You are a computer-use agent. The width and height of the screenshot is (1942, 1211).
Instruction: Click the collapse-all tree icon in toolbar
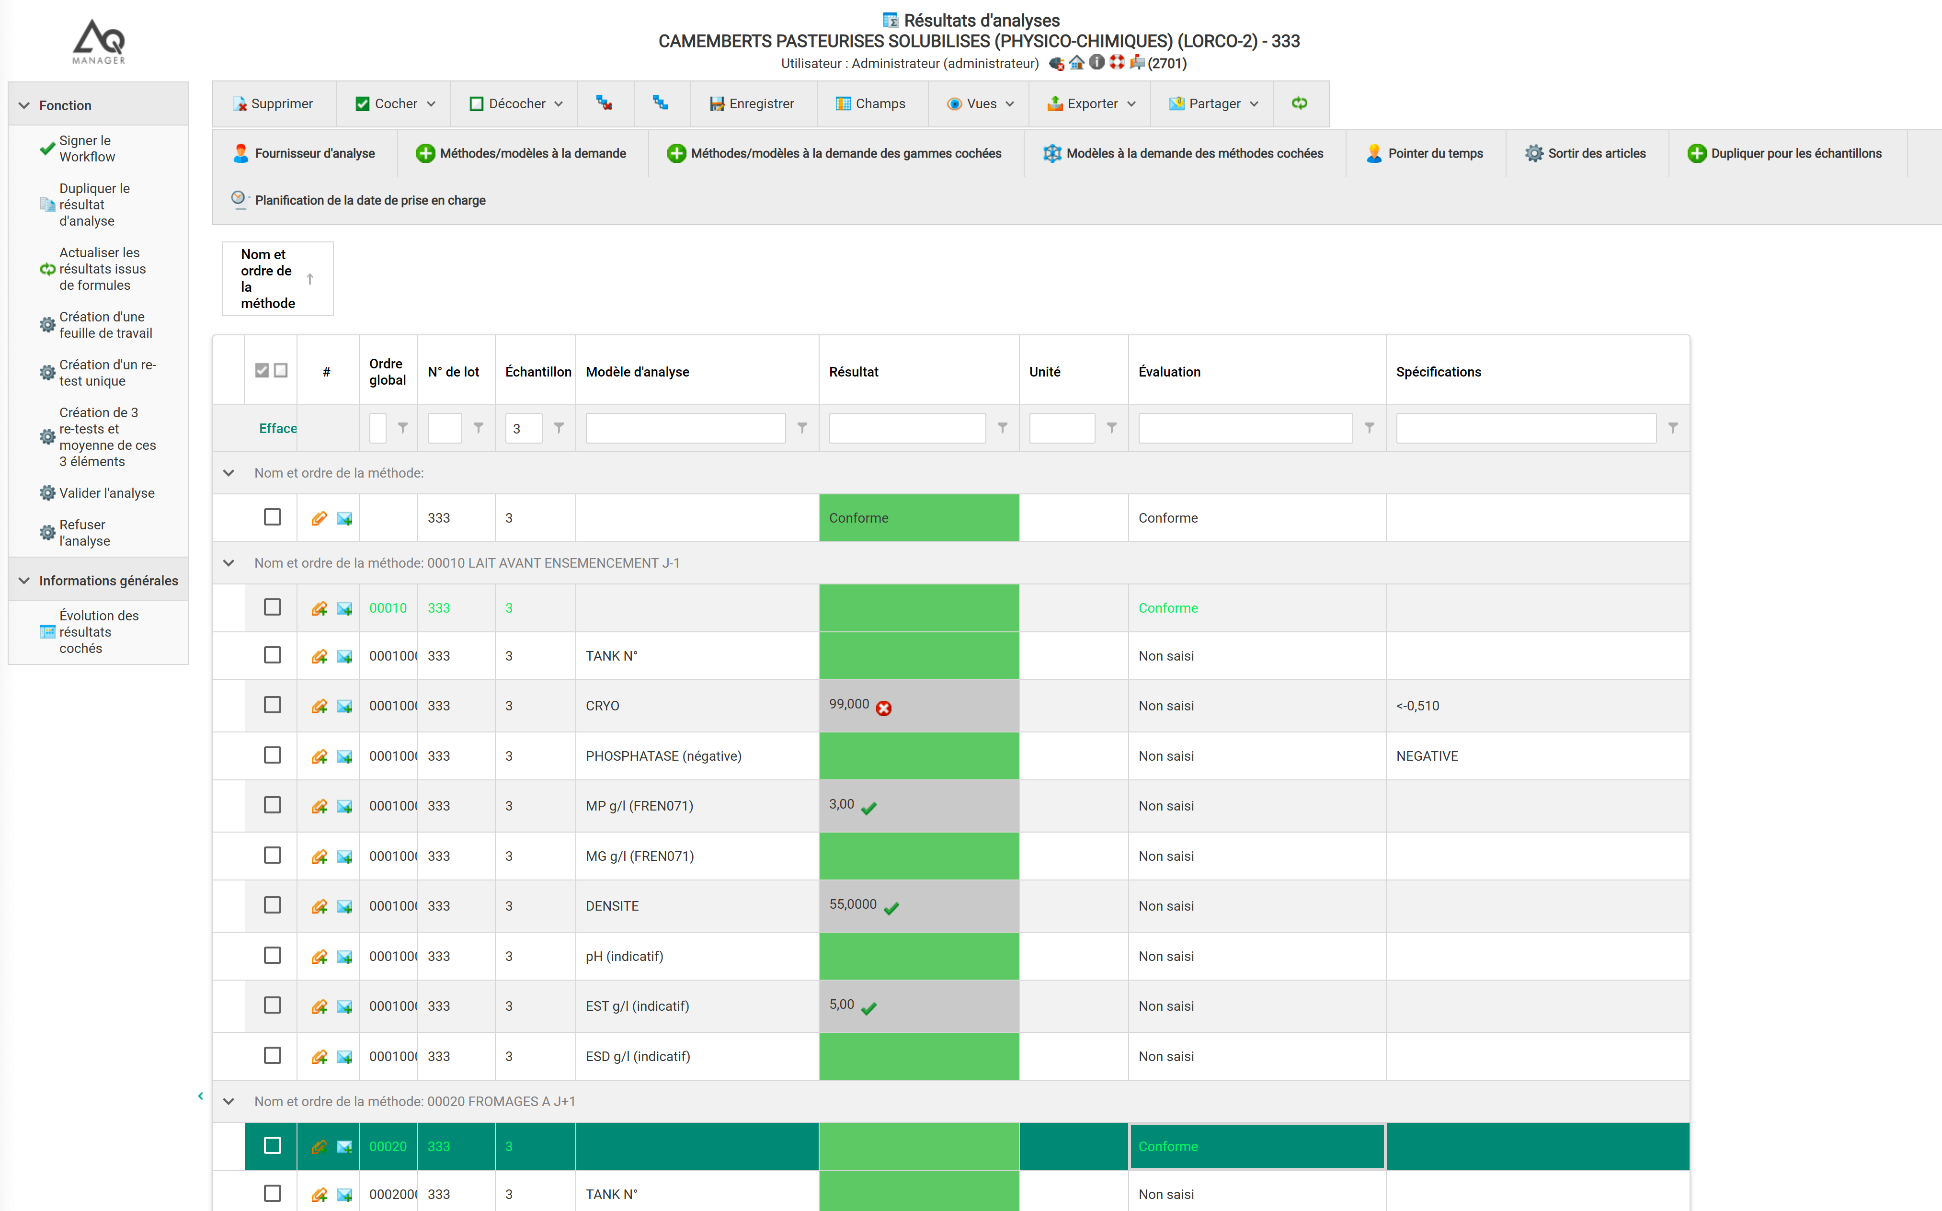tap(605, 103)
